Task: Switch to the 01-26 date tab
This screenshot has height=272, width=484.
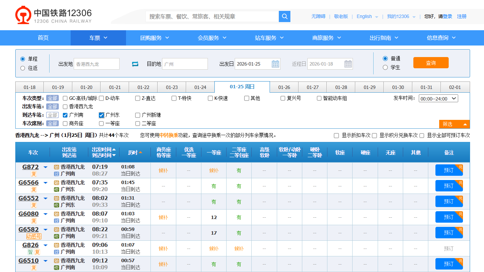Action: pyautogui.click(x=284, y=87)
